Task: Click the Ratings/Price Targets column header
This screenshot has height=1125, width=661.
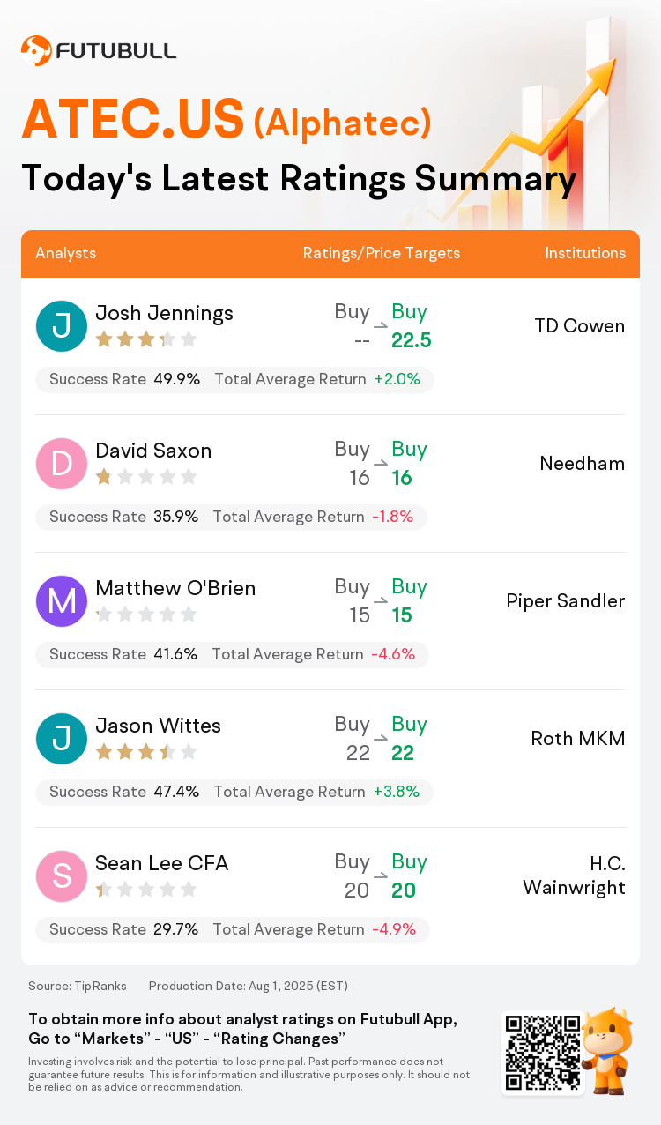Action: click(x=382, y=253)
